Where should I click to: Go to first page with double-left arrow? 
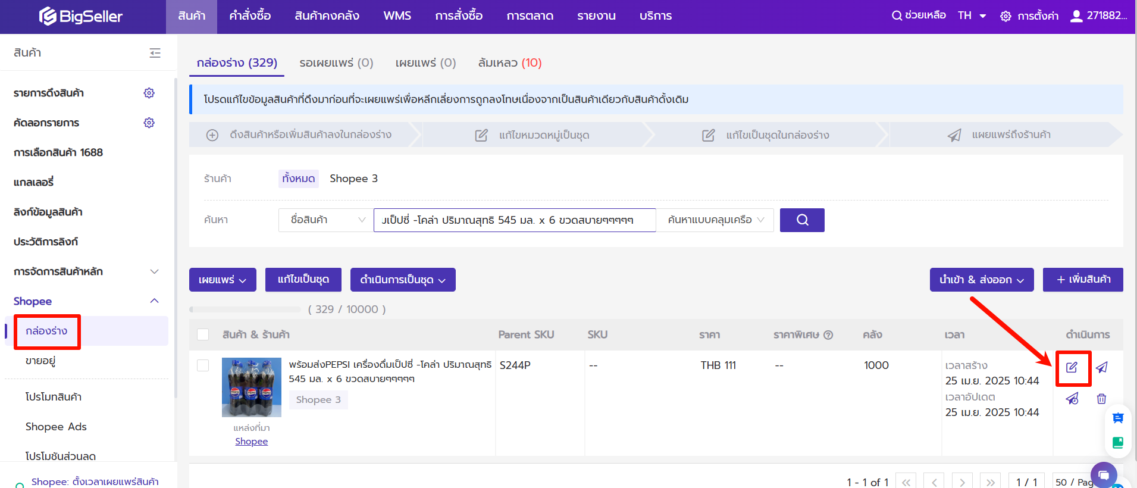(x=906, y=482)
